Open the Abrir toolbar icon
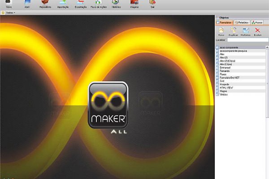Image resolution: width=269 pixels, height=179 pixels. click(x=27, y=4)
